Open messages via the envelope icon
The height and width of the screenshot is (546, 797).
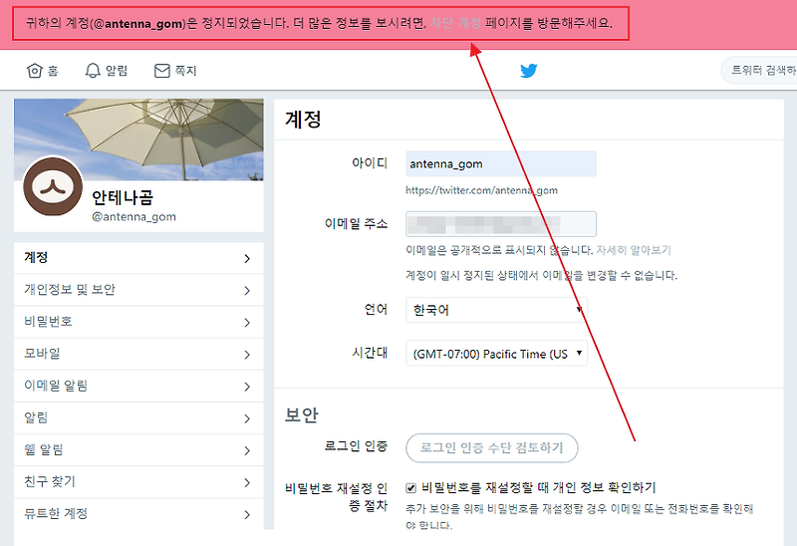pos(162,71)
